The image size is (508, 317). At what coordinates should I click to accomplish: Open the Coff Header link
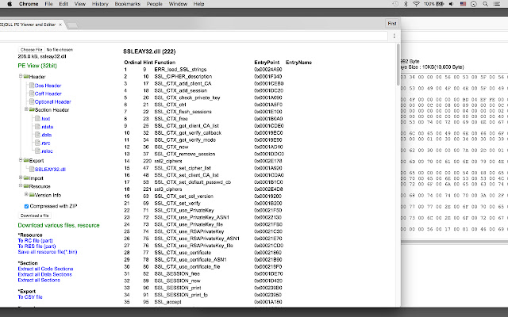pos(48,94)
